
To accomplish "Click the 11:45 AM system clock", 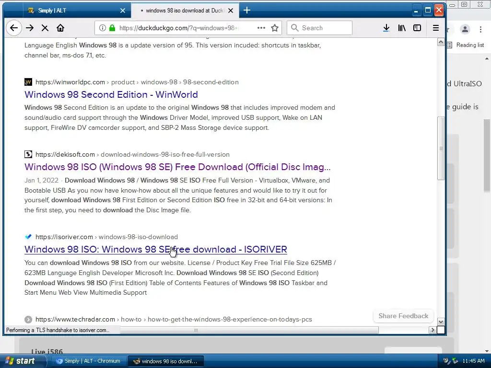I will pos(473,361).
